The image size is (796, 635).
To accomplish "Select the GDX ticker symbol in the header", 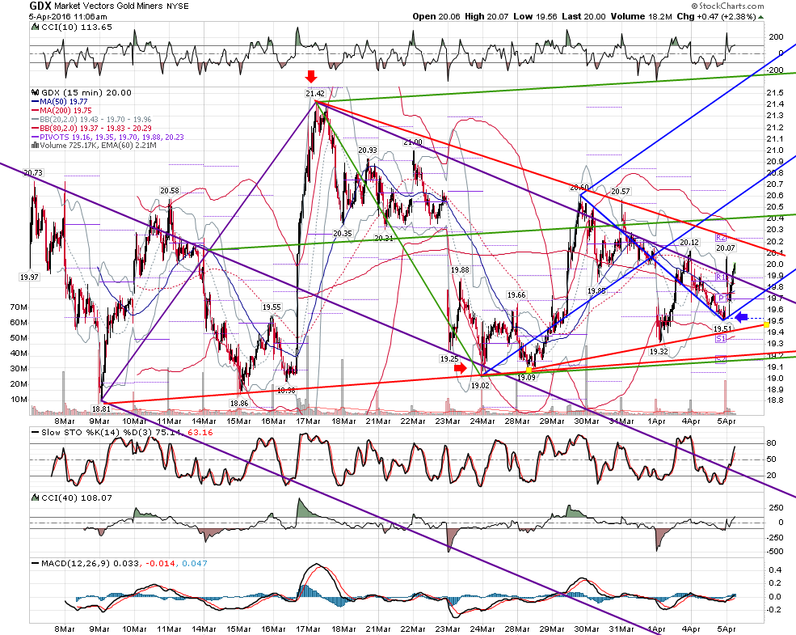I will pyautogui.click(x=40, y=6).
